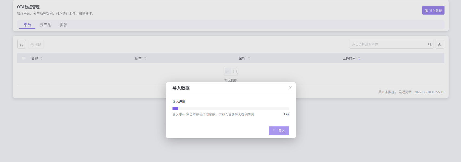
Task: Switch to the 平台 tab
Action: tap(27, 25)
